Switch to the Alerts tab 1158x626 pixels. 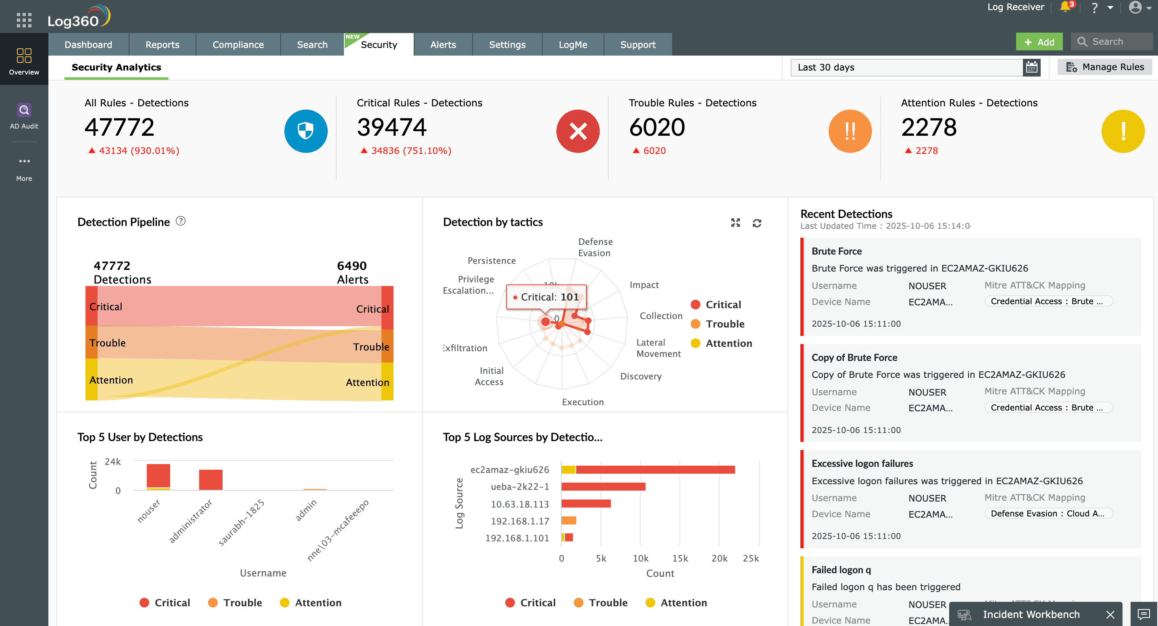click(x=443, y=44)
